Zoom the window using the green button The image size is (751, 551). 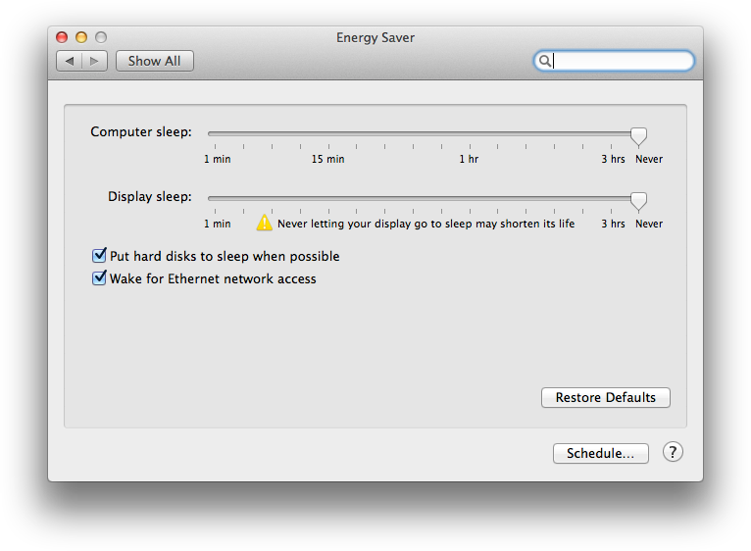click(100, 37)
